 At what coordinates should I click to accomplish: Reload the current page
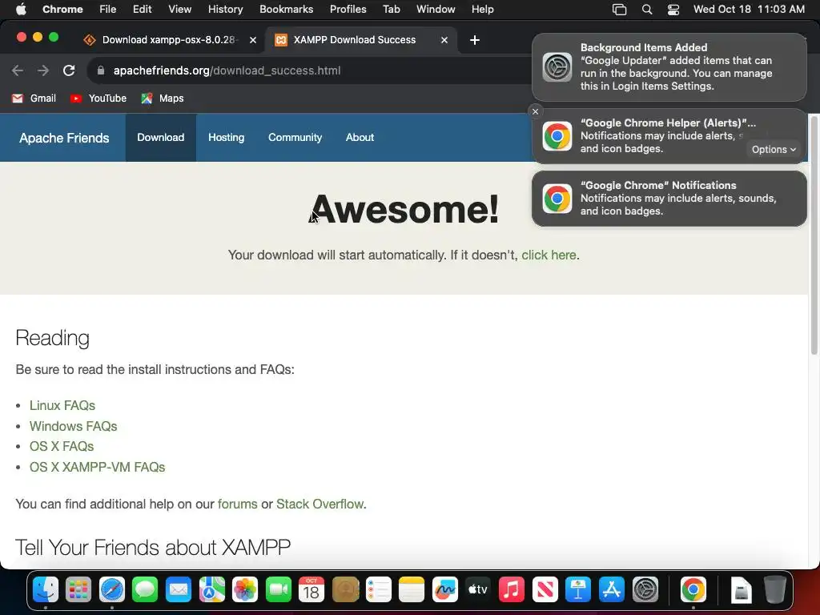coord(69,70)
